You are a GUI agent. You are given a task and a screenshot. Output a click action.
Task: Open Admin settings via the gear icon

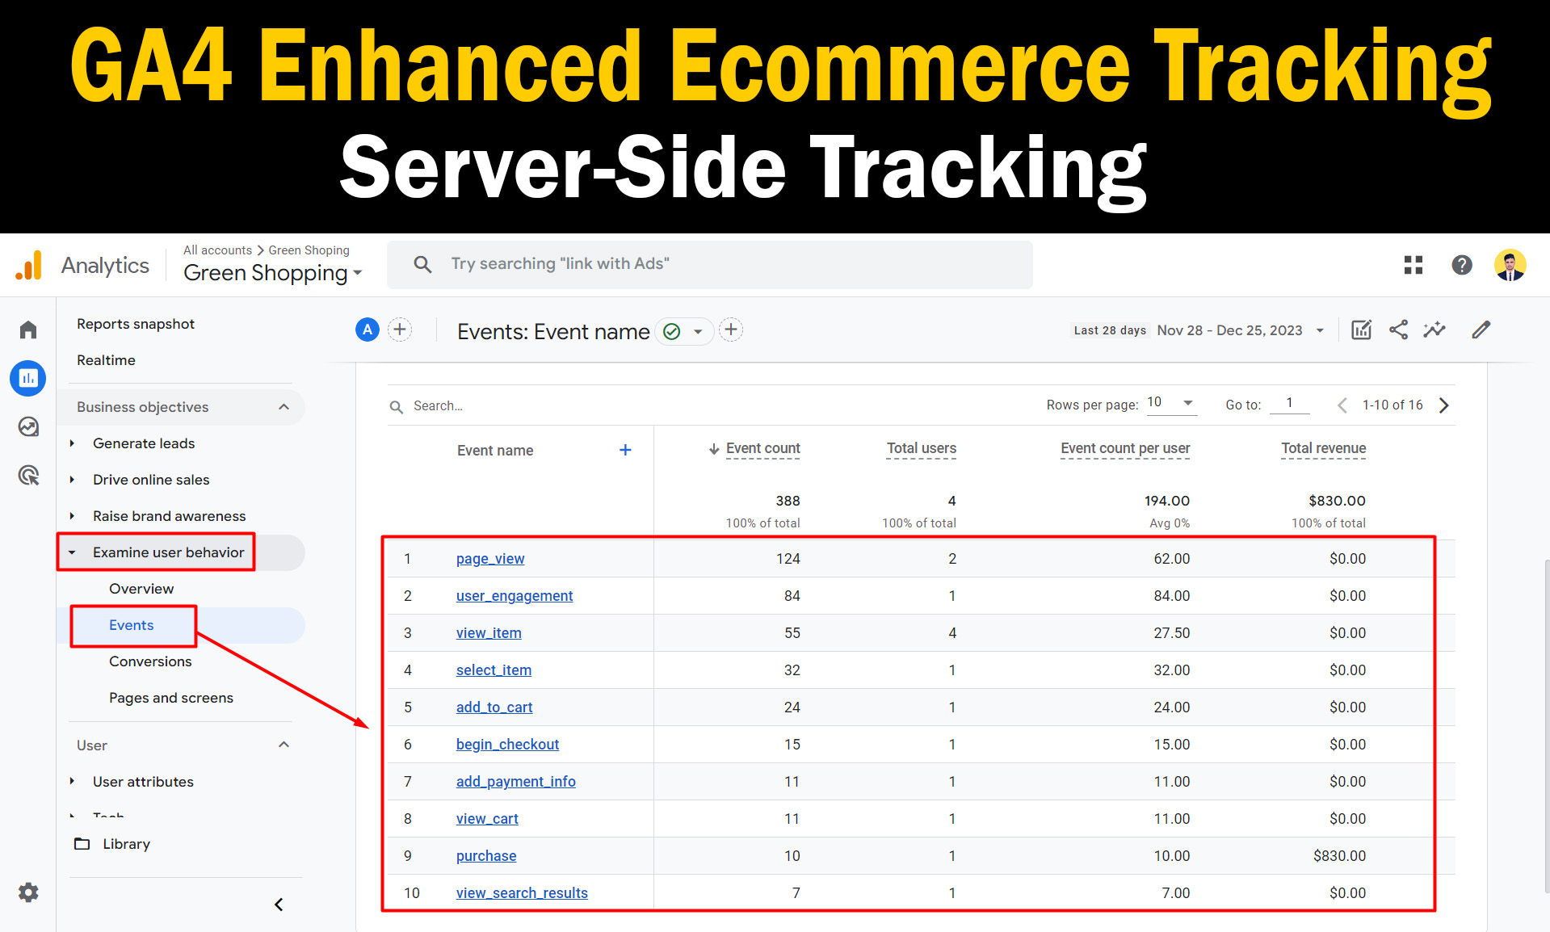click(27, 892)
